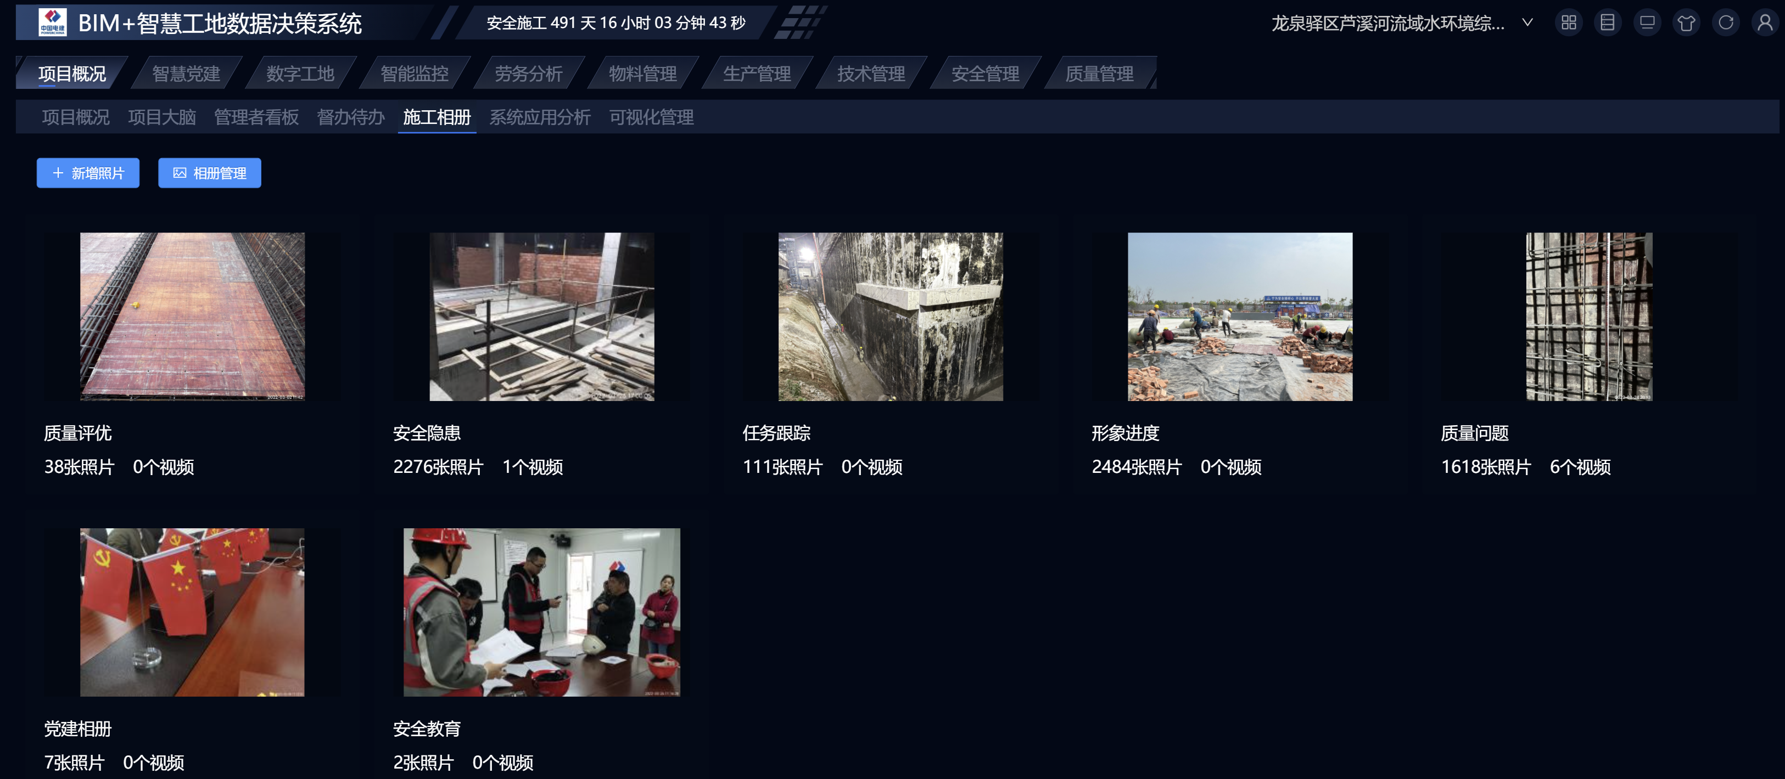
Task: Click the four-squares grid icon
Action: tap(1568, 23)
